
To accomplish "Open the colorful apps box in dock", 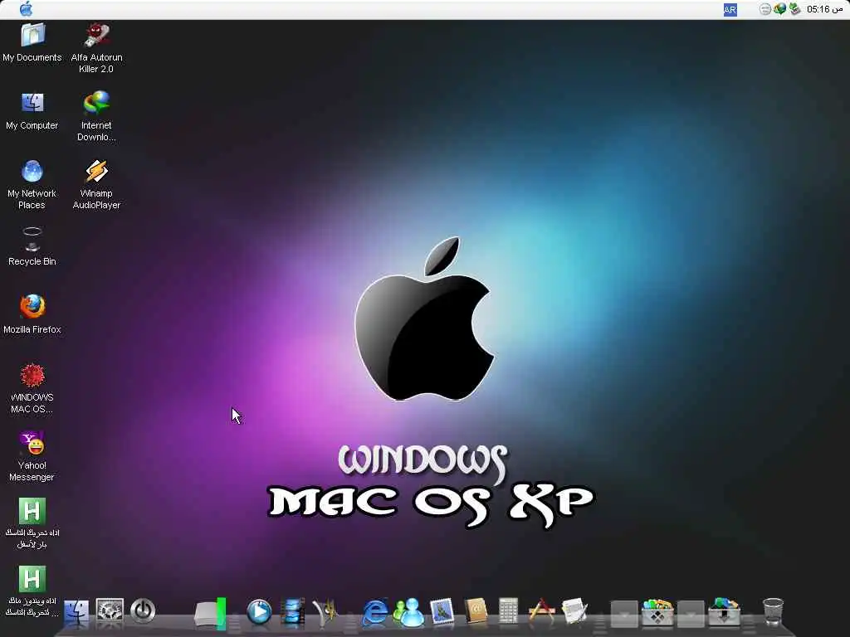I will (657, 612).
